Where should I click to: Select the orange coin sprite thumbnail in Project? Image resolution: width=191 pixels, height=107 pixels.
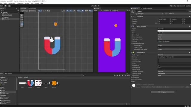coord(54,83)
